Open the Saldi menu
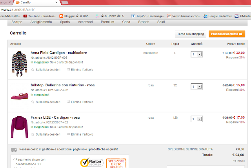This screenshot has width=251, height=168. pos(161,22)
